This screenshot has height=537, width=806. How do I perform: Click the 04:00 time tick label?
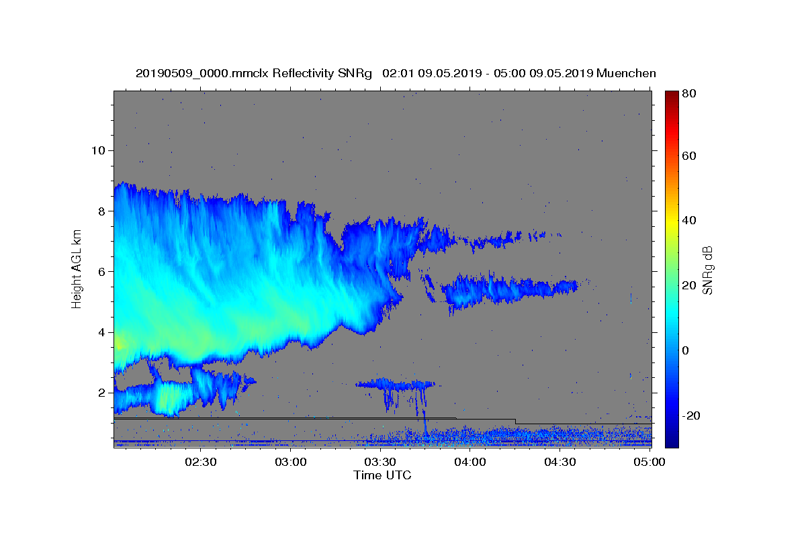[x=470, y=462]
